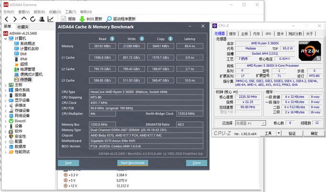The image size is (326, 192).
Task: Click the refresh icon in AIDA64 toolbar
Action: [33, 19]
